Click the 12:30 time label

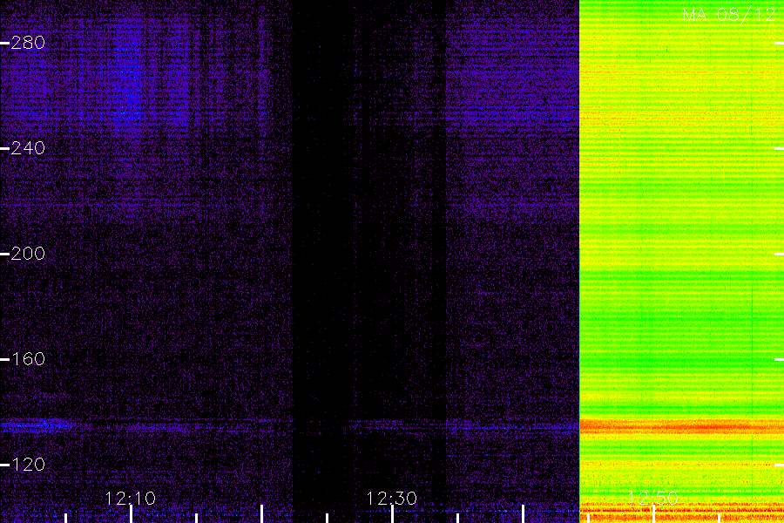click(x=391, y=499)
